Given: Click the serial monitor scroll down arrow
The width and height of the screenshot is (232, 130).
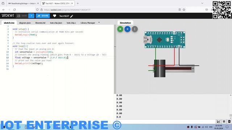Looking at the screenshot, I should (x=231, y=118).
